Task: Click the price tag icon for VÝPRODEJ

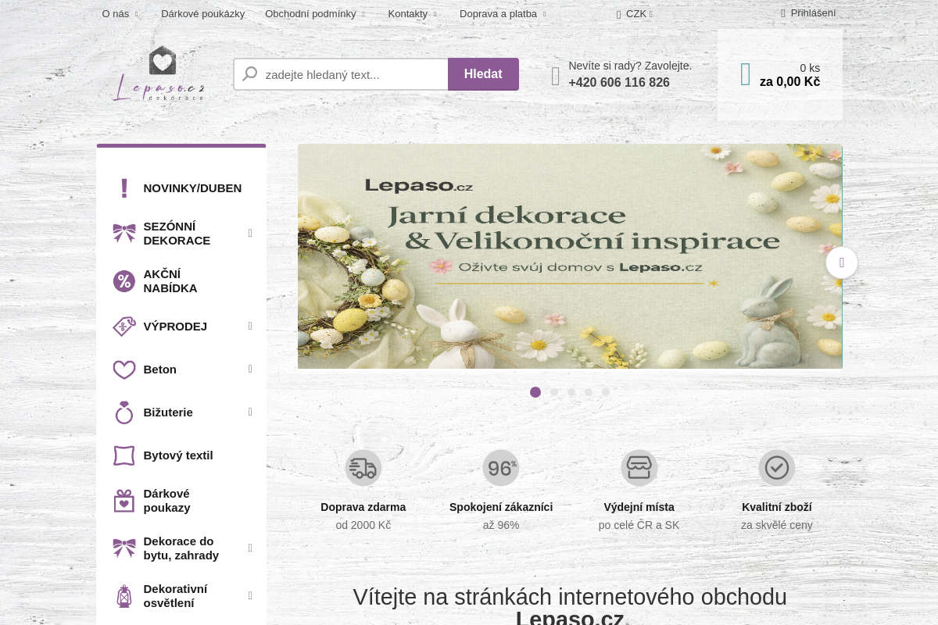Action: click(x=124, y=326)
